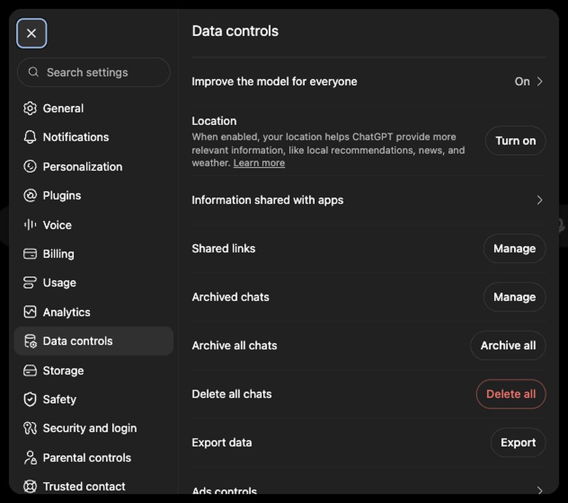
Task: Turn on Location sharing
Action: point(516,141)
